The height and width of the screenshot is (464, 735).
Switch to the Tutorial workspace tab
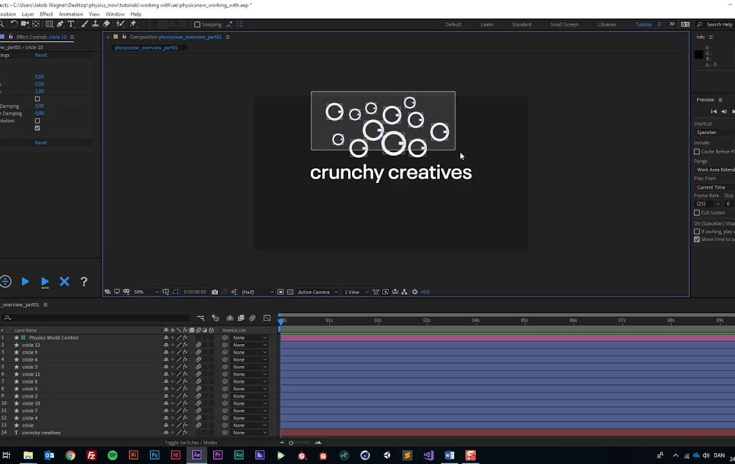pyautogui.click(x=643, y=24)
